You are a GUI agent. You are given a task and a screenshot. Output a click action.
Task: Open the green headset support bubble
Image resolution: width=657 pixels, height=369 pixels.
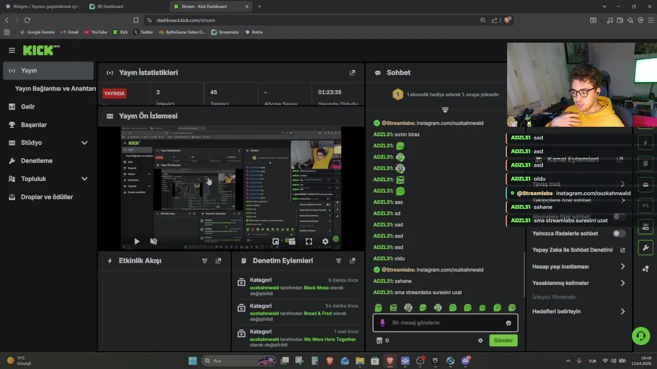coord(641,336)
